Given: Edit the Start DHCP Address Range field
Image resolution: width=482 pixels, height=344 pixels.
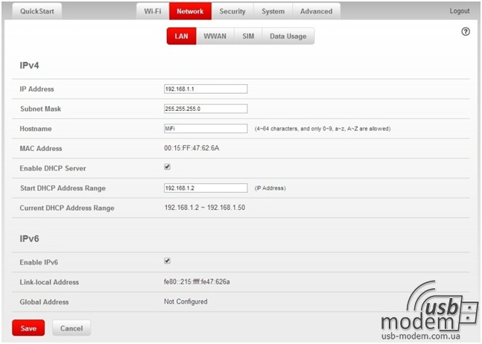Looking at the screenshot, I should 206,188.
